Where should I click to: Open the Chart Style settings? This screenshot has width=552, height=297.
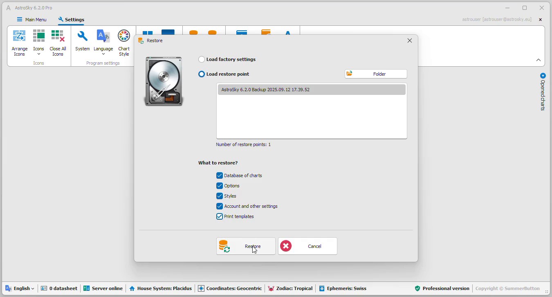point(124,43)
